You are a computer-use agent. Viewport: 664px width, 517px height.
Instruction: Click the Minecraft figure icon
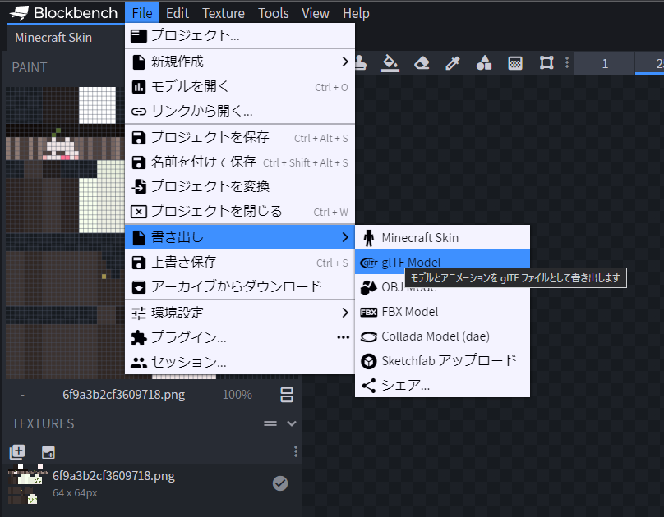coord(369,238)
